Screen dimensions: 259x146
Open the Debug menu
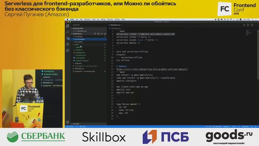click(103, 19)
